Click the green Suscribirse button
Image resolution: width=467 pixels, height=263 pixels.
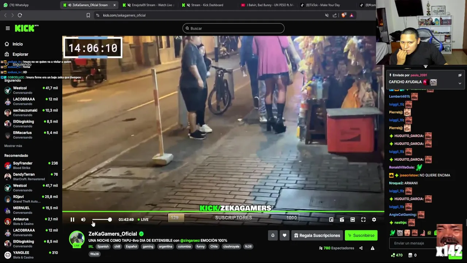(x=361, y=236)
